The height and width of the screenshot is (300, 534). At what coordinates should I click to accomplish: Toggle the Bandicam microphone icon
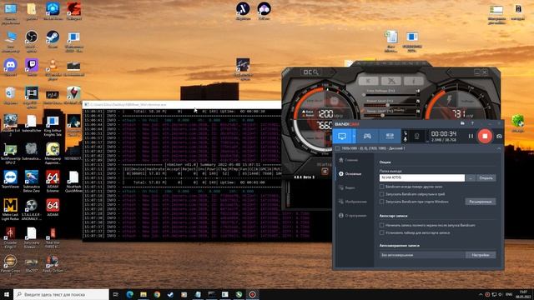tap(406, 140)
